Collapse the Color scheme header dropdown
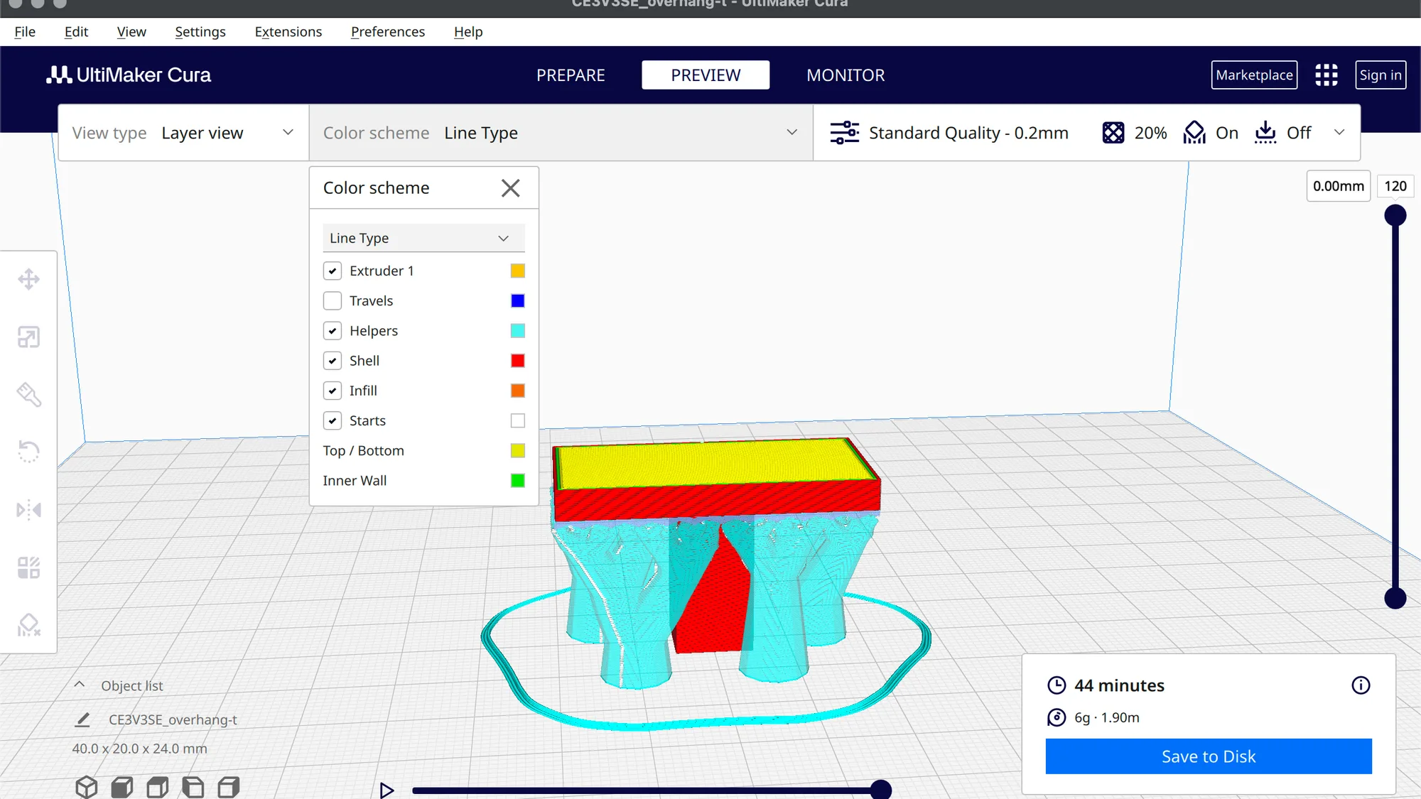 point(561,133)
